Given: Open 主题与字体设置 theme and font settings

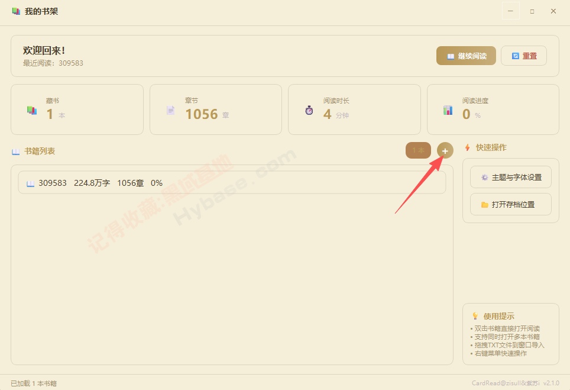Looking at the screenshot, I should pyautogui.click(x=511, y=177).
